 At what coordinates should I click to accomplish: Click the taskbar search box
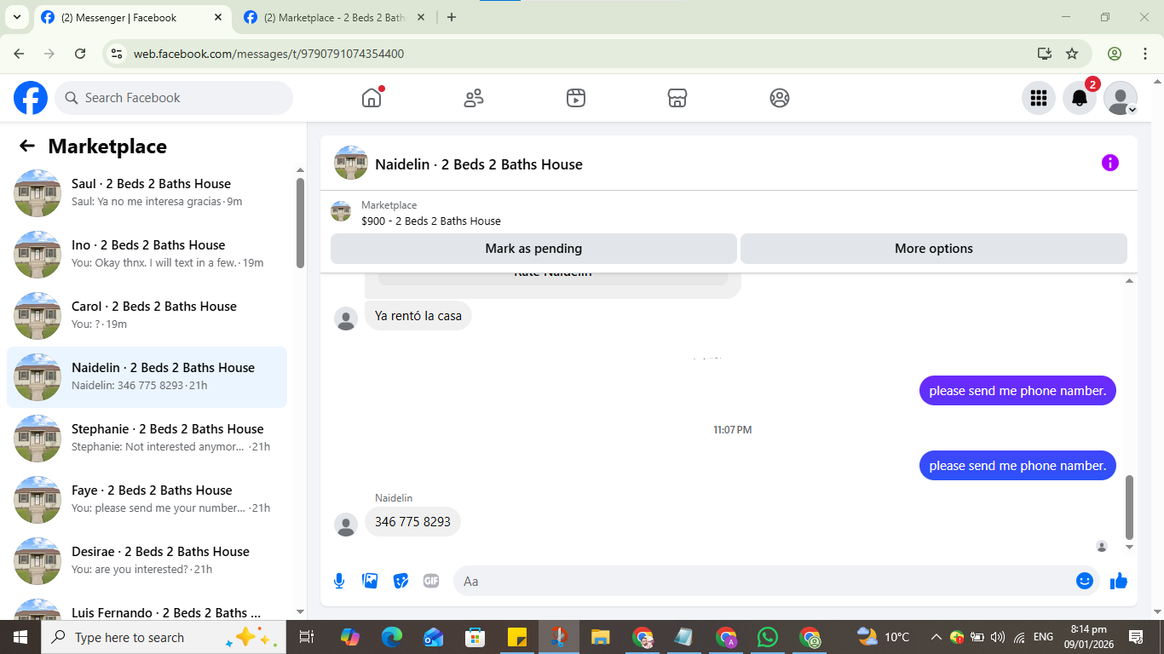pos(162,637)
